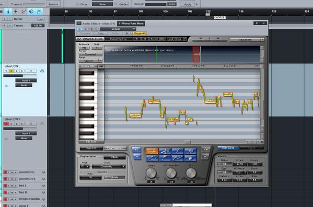This screenshot has width=313, height=207.
Task: Toggle the marker flag icon
Action: tap(39, 11)
